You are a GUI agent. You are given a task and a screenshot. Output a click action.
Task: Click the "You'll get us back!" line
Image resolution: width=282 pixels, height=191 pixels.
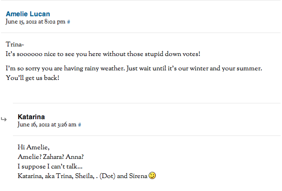click(33, 78)
